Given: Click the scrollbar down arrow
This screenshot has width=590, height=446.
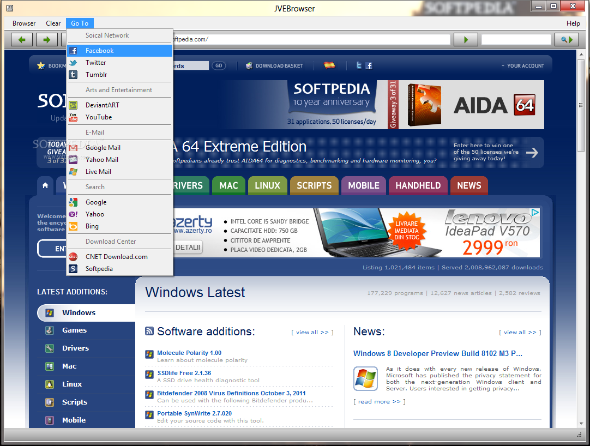Looking at the screenshot, I should (581, 424).
